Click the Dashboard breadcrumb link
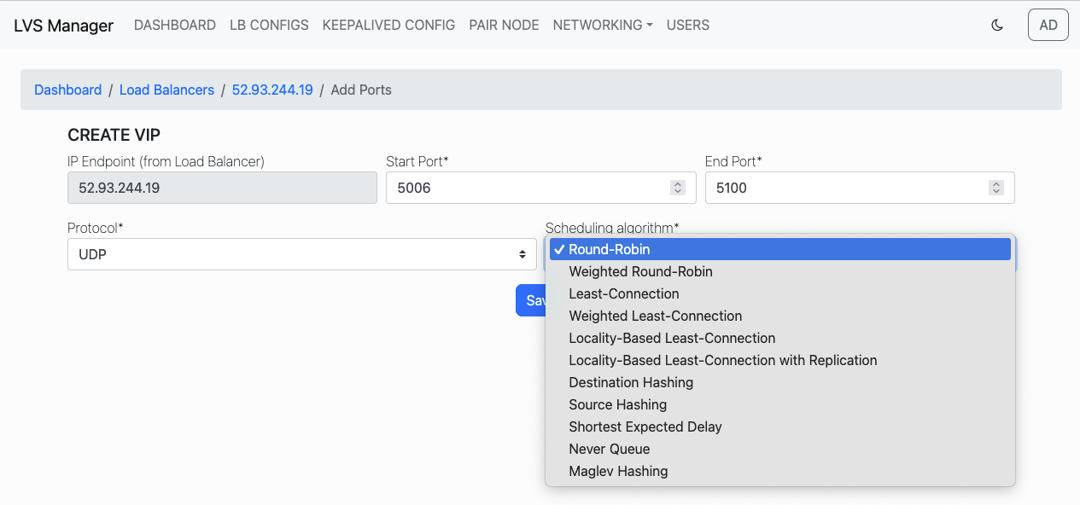Screen dimensions: 1080x505 67,90
